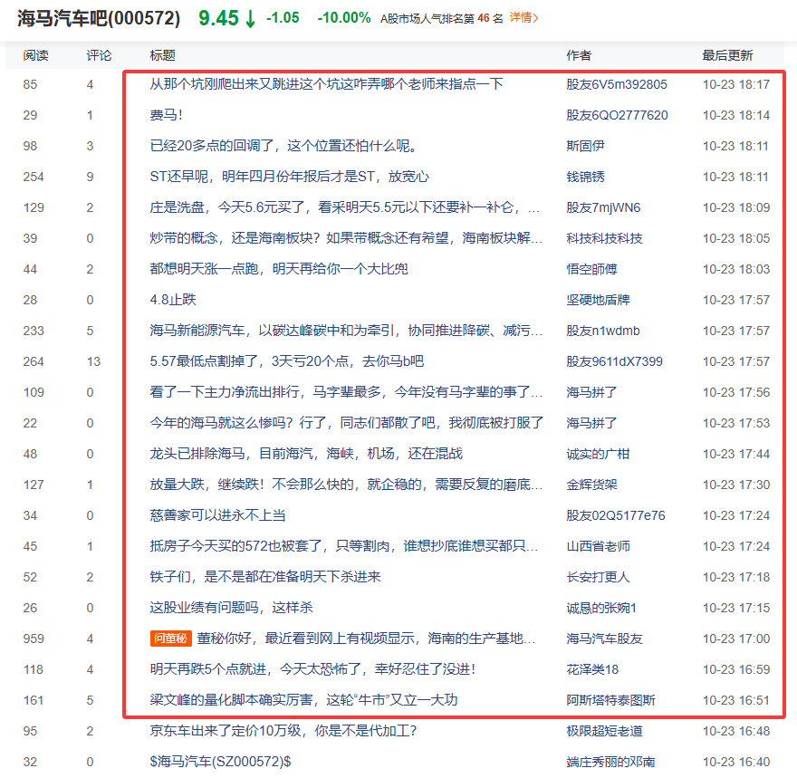This screenshot has width=797, height=778.
Task: Visit author profile 坚硬地盾牌
Action: tap(599, 300)
